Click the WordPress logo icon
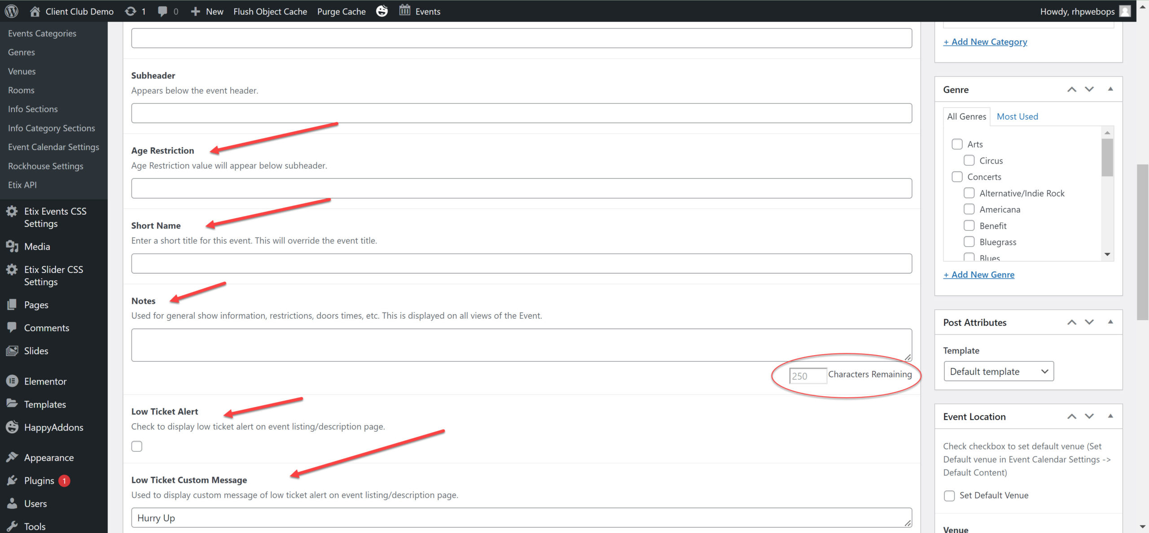Image resolution: width=1149 pixels, height=533 pixels. 12,11
